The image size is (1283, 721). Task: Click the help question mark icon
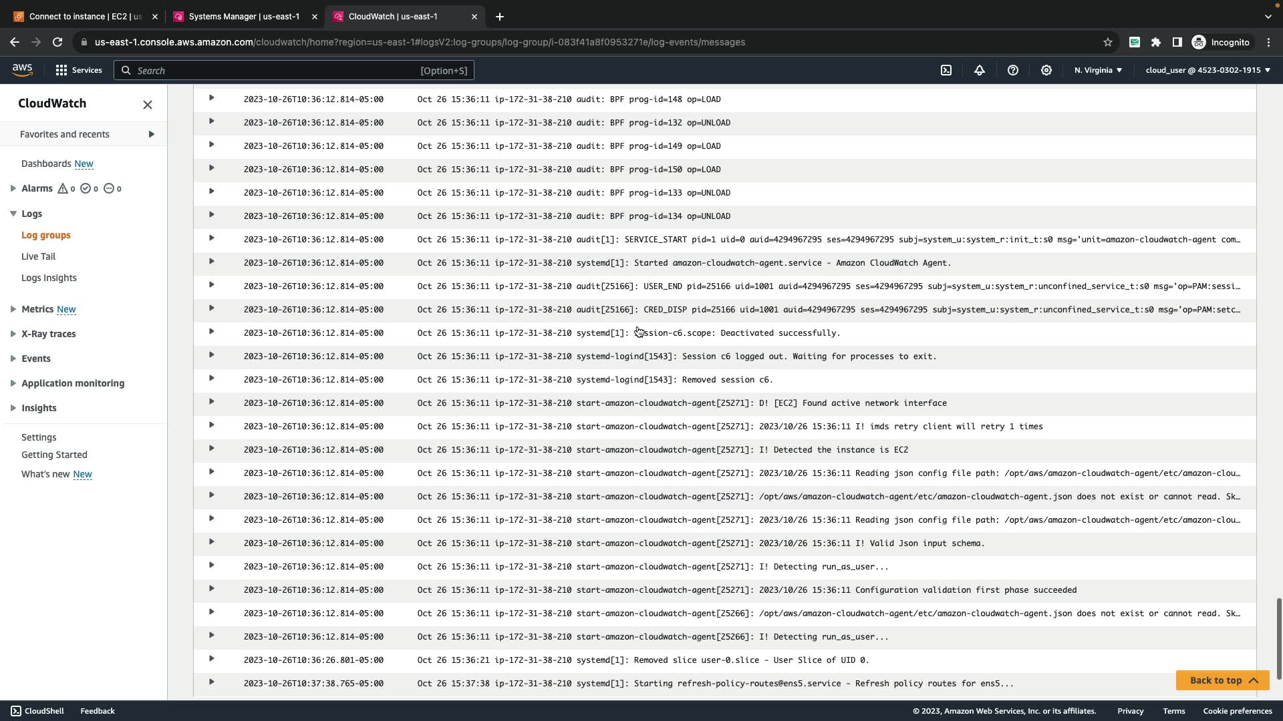(1013, 70)
